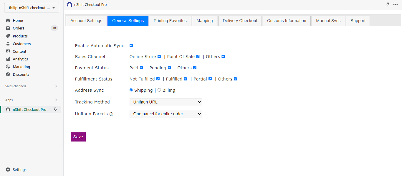Screen dimensions: 402x176
Task: Click the Settings gear icon
Action: pos(8,170)
